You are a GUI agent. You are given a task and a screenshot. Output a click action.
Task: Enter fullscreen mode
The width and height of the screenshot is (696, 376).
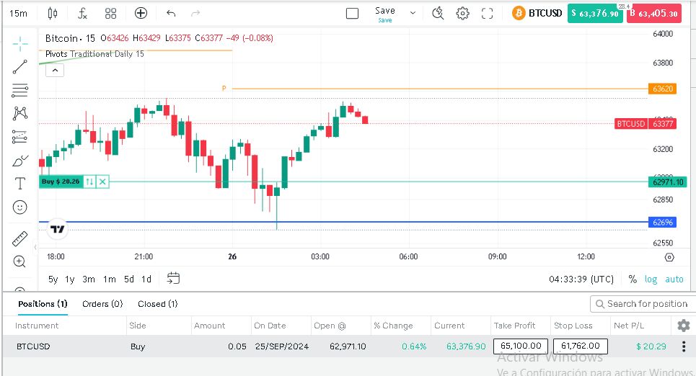[x=487, y=13]
